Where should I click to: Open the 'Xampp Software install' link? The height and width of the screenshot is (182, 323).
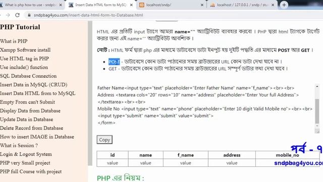(25, 50)
